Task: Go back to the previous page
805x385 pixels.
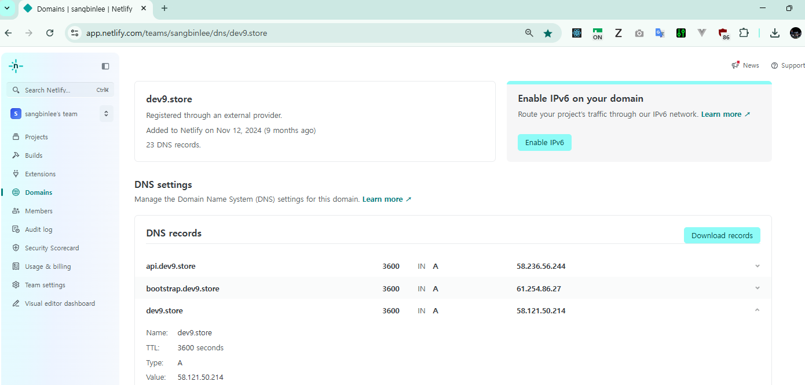Action: click(8, 34)
